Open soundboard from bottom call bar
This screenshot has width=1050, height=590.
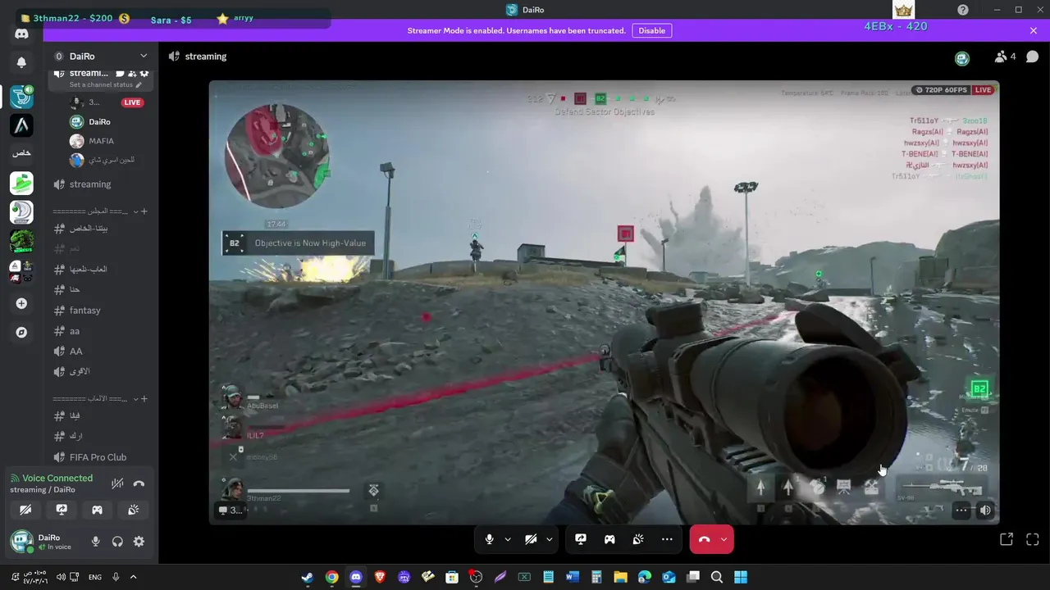click(638, 539)
